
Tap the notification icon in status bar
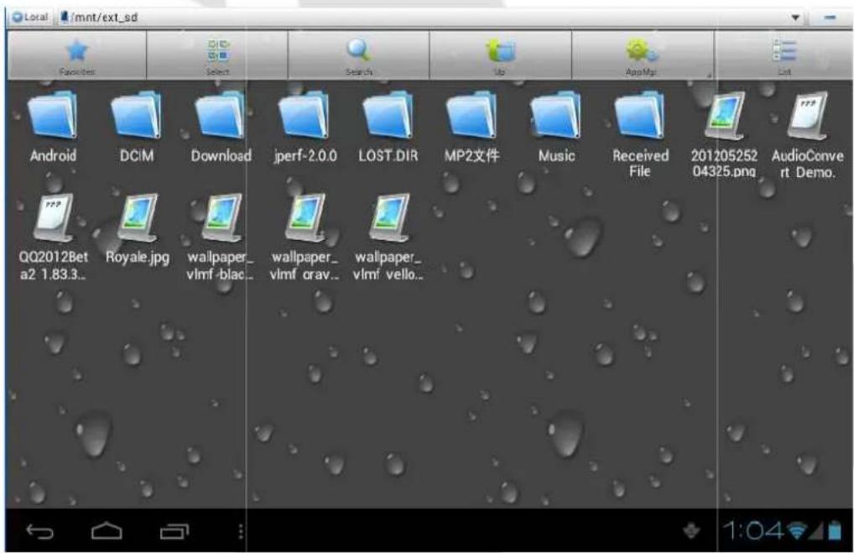691,530
